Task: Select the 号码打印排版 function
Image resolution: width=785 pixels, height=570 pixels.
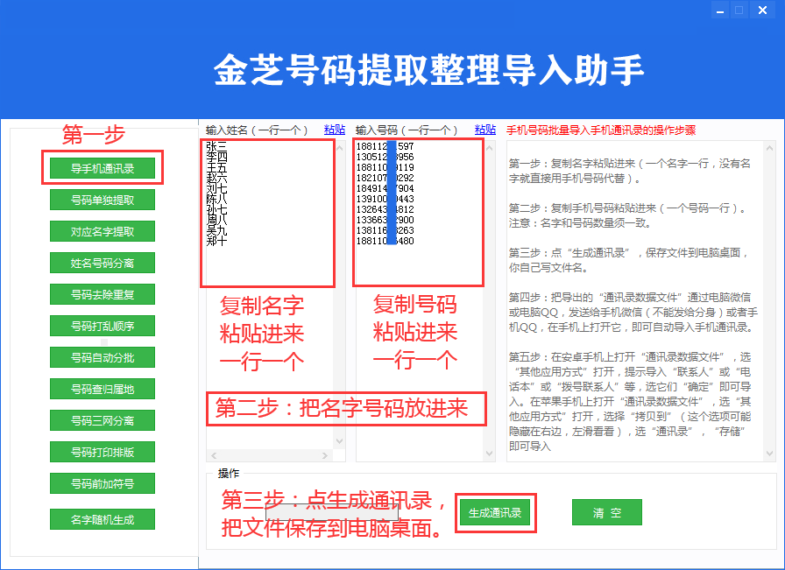Action: click(103, 452)
